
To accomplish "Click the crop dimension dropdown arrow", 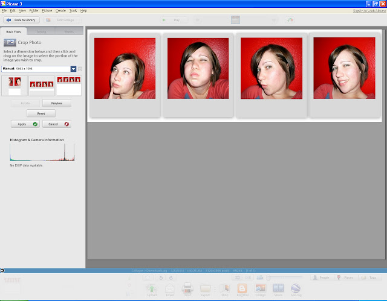I will (x=73, y=69).
